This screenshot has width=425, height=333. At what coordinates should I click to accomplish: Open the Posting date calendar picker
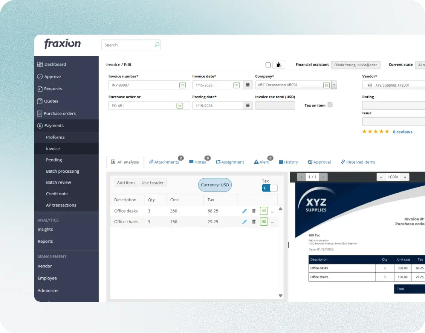[x=248, y=105]
